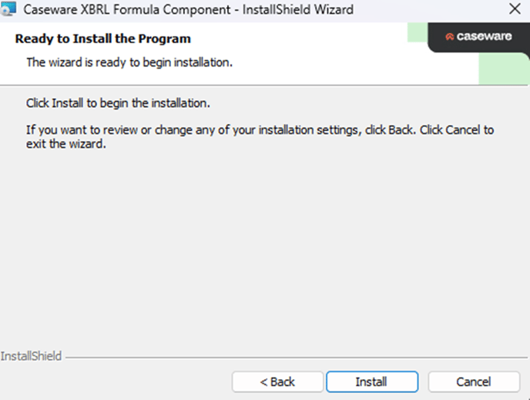Viewport: 530px width, 400px height.
Task: Click the light green square left of the caseware logo
Action: click(418, 32)
